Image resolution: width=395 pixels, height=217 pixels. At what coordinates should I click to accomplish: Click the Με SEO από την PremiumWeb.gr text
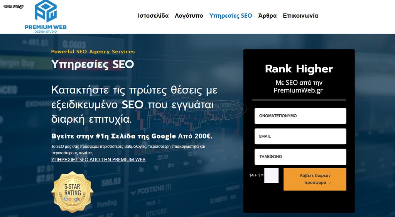point(299,87)
